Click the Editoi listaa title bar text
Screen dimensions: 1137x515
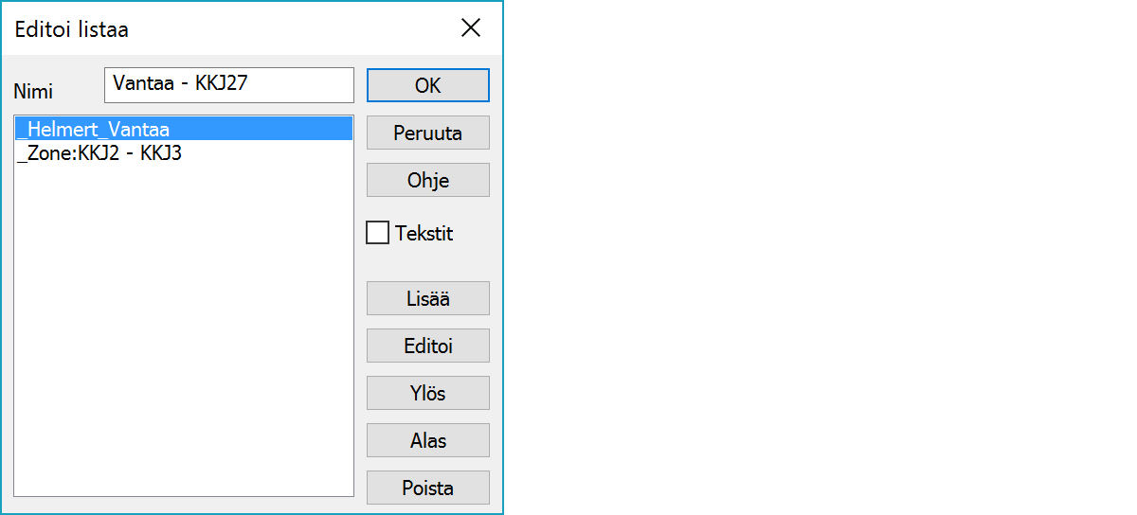72,29
